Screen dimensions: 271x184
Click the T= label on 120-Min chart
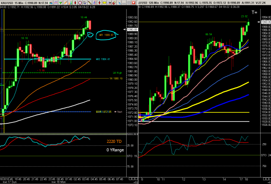(255, 12)
